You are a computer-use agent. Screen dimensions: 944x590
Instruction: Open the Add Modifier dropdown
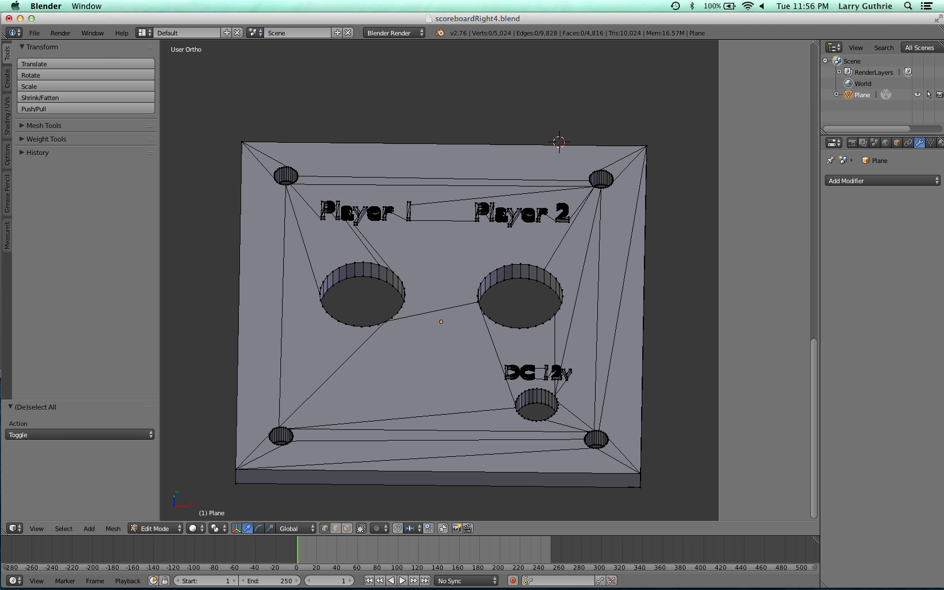click(882, 181)
